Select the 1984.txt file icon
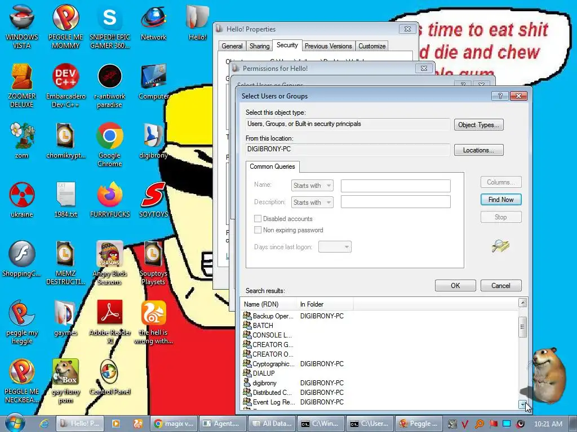 pyautogui.click(x=65, y=200)
